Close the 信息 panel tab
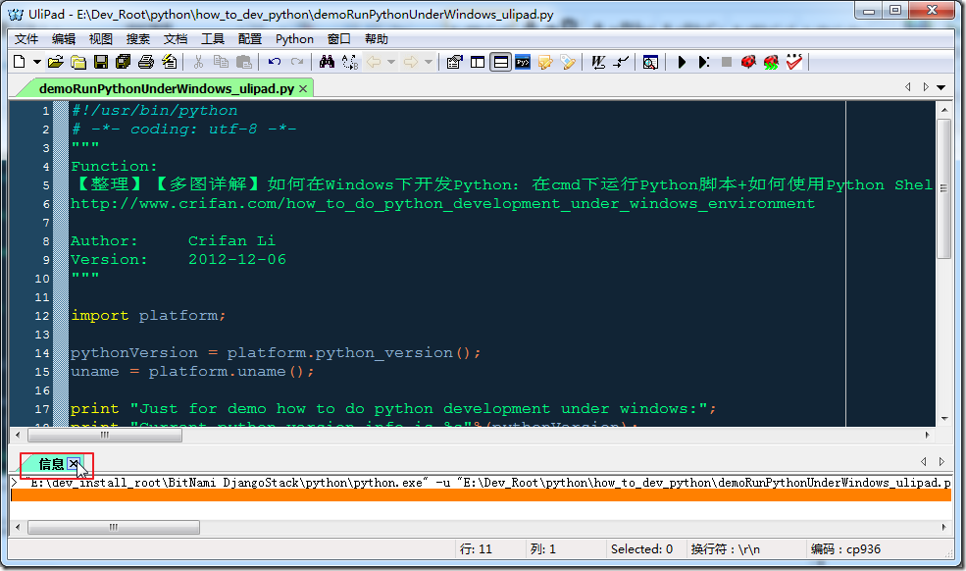 click(x=74, y=463)
